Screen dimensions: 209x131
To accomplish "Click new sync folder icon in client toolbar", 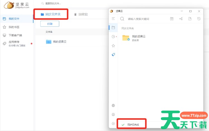I will tap(172, 19).
